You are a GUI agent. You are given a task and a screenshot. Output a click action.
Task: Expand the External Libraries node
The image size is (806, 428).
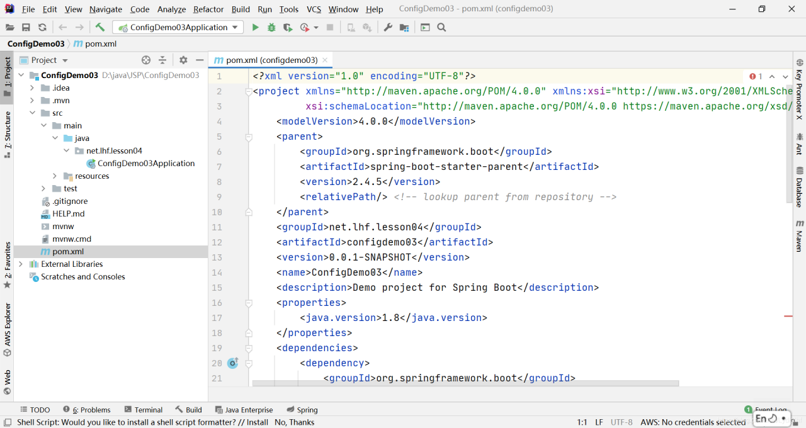pyautogui.click(x=21, y=264)
